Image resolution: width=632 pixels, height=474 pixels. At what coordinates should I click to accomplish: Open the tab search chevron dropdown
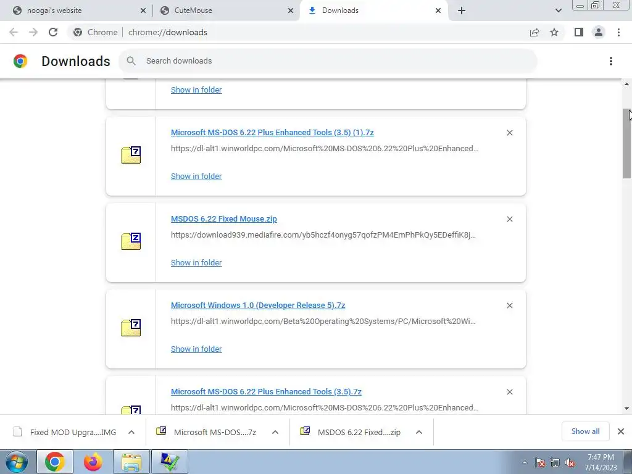coord(558,10)
